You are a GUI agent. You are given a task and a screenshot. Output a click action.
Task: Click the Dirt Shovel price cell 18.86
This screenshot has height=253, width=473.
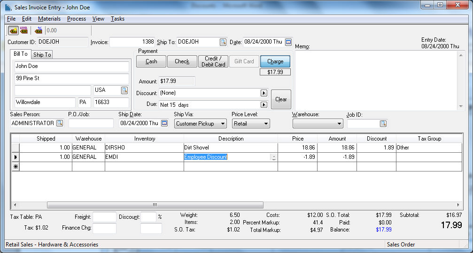point(297,148)
